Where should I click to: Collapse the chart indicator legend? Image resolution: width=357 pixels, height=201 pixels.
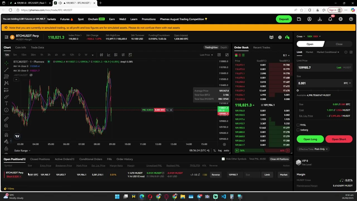click(16, 80)
